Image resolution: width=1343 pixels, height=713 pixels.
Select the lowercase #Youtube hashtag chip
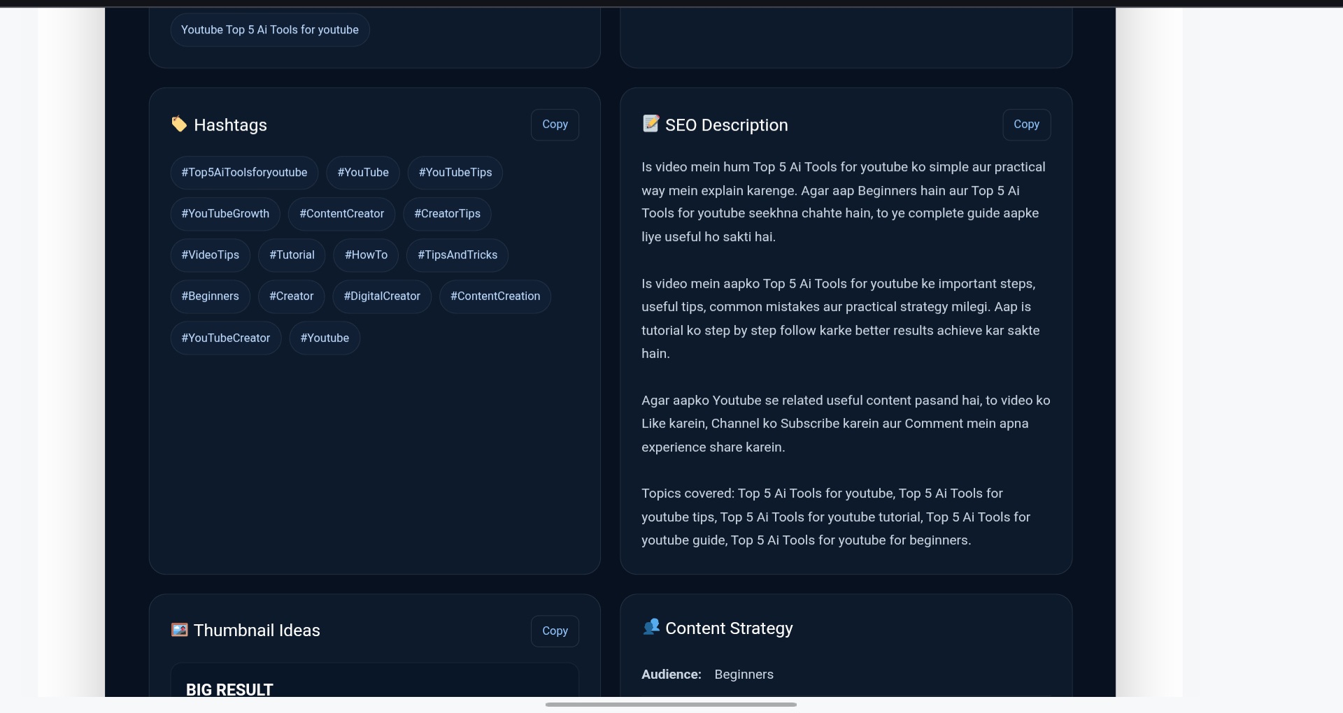[x=325, y=338]
